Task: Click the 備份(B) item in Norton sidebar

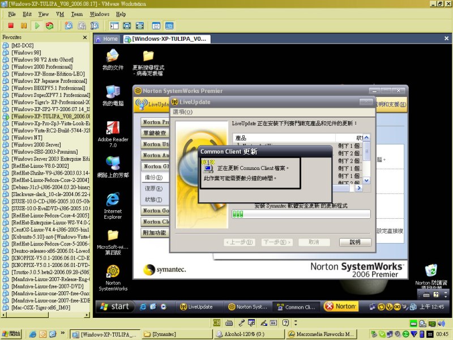Action: (153, 177)
